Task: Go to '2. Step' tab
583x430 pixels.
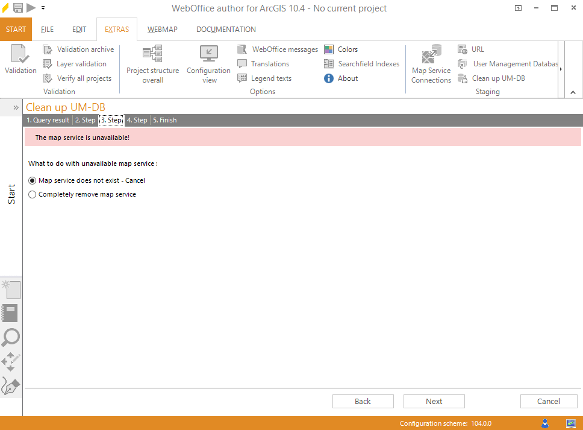Action: pos(85,120)
